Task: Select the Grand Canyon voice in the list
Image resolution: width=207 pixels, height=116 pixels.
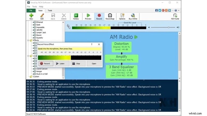Action: point(42,69)
